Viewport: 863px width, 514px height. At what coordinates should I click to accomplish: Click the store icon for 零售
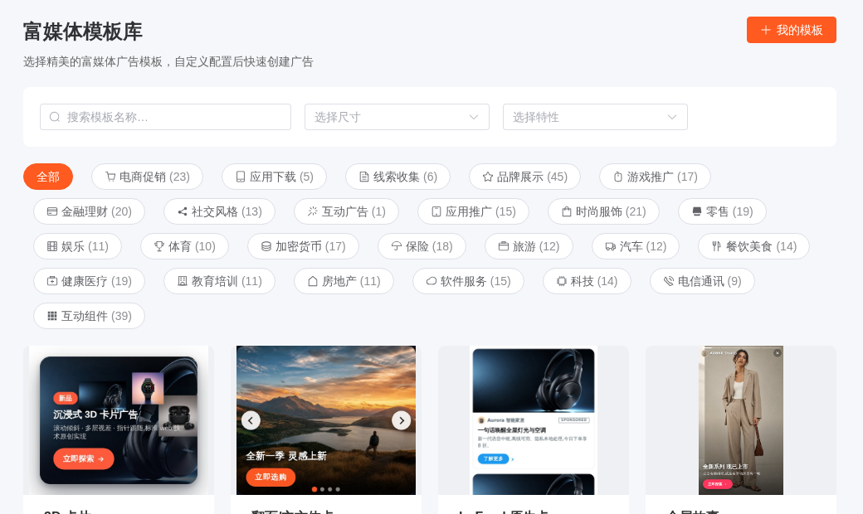tap(697, 211)
